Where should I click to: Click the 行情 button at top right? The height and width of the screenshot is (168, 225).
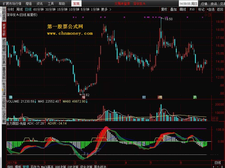(x=204, y=4)
